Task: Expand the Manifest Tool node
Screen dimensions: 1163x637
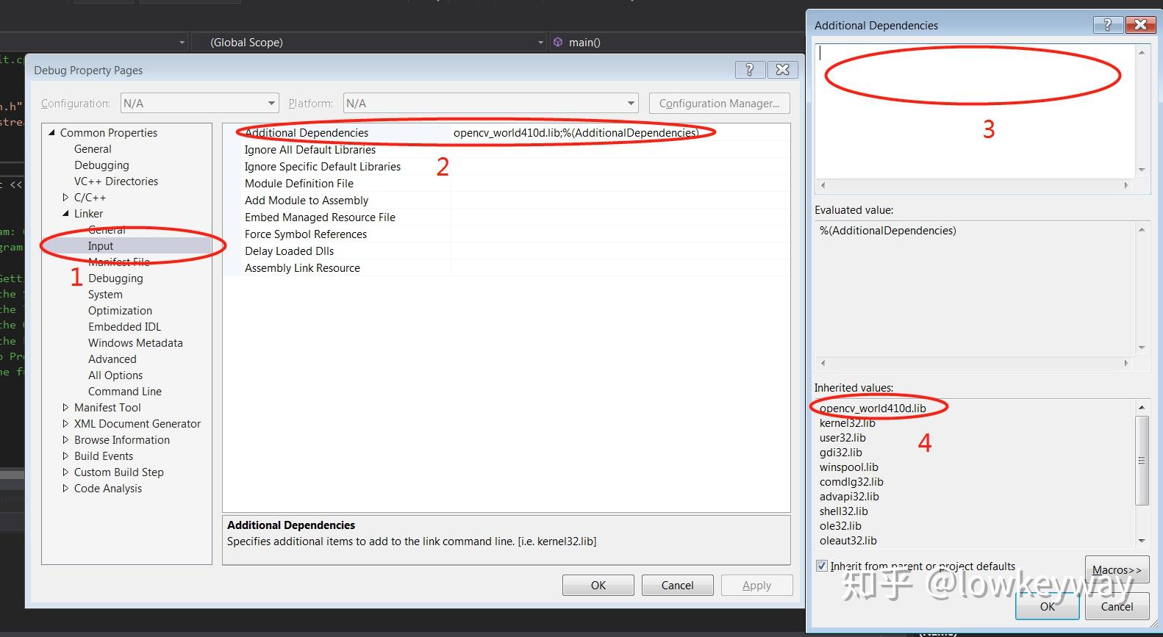Action: 65,407
